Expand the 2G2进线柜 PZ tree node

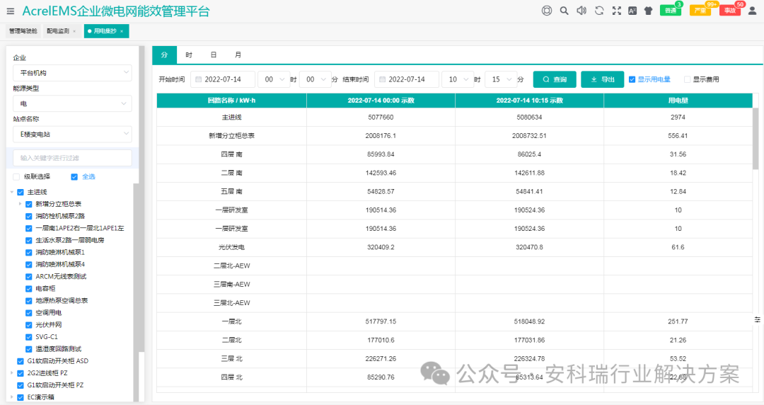point(12,373)
